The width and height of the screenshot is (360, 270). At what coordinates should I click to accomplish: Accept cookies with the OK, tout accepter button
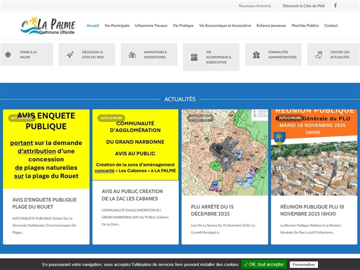tap(264, 264)
